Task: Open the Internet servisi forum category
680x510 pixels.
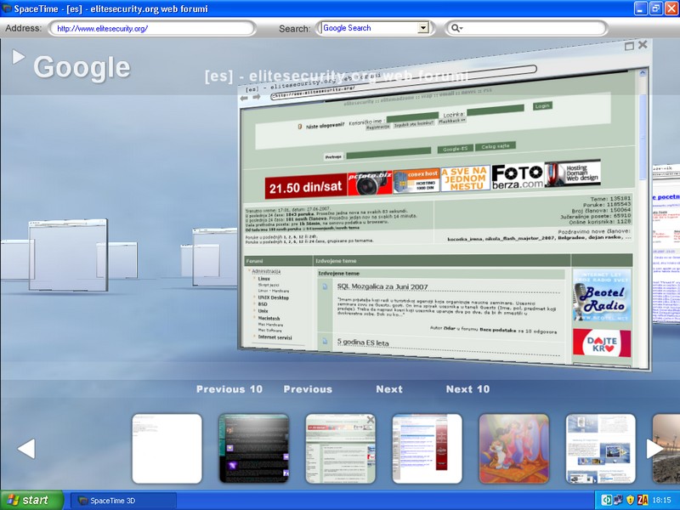Action: pos(275,337)
